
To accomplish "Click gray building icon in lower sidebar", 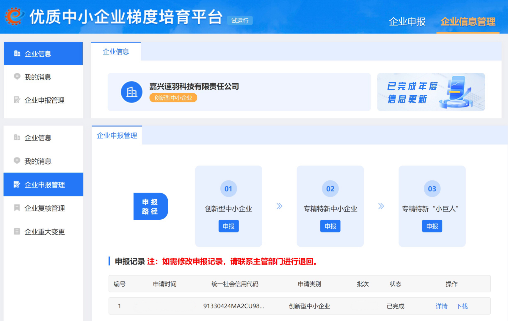I will [17, 137].
